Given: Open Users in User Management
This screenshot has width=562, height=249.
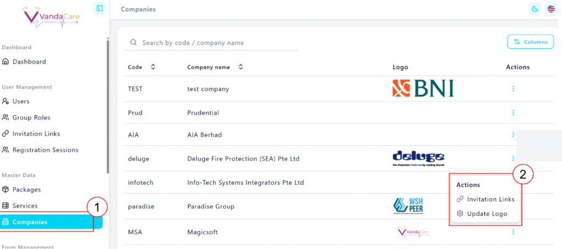Looking at the screenshot, I should pos(21,101).
